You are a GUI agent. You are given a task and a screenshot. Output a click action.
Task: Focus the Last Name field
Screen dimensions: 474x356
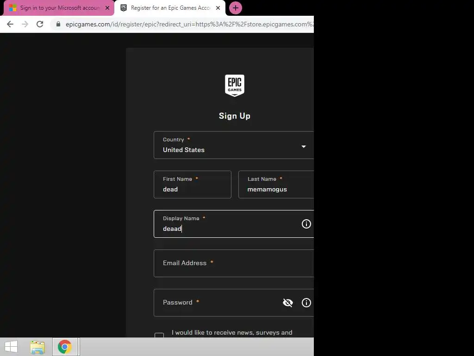(276, 184)
